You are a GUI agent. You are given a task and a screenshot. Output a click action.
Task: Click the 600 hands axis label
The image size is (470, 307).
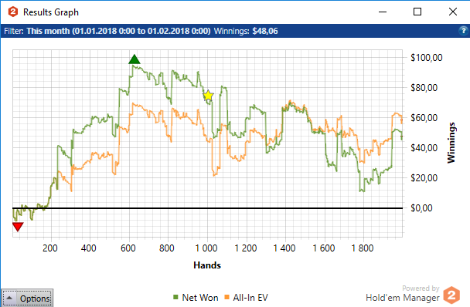click(x=128, y=248)
